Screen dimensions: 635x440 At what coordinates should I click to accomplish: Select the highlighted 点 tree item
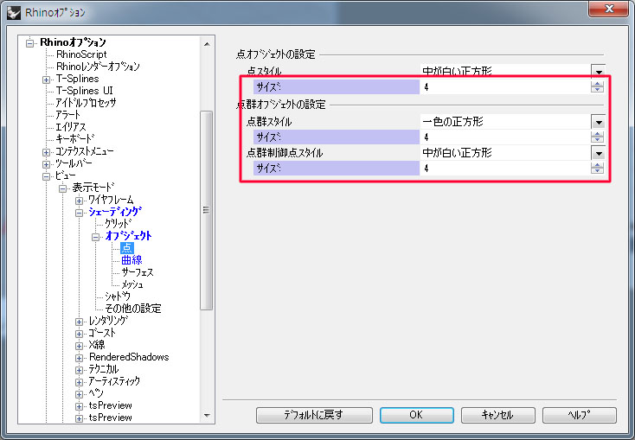coord(127,248)
